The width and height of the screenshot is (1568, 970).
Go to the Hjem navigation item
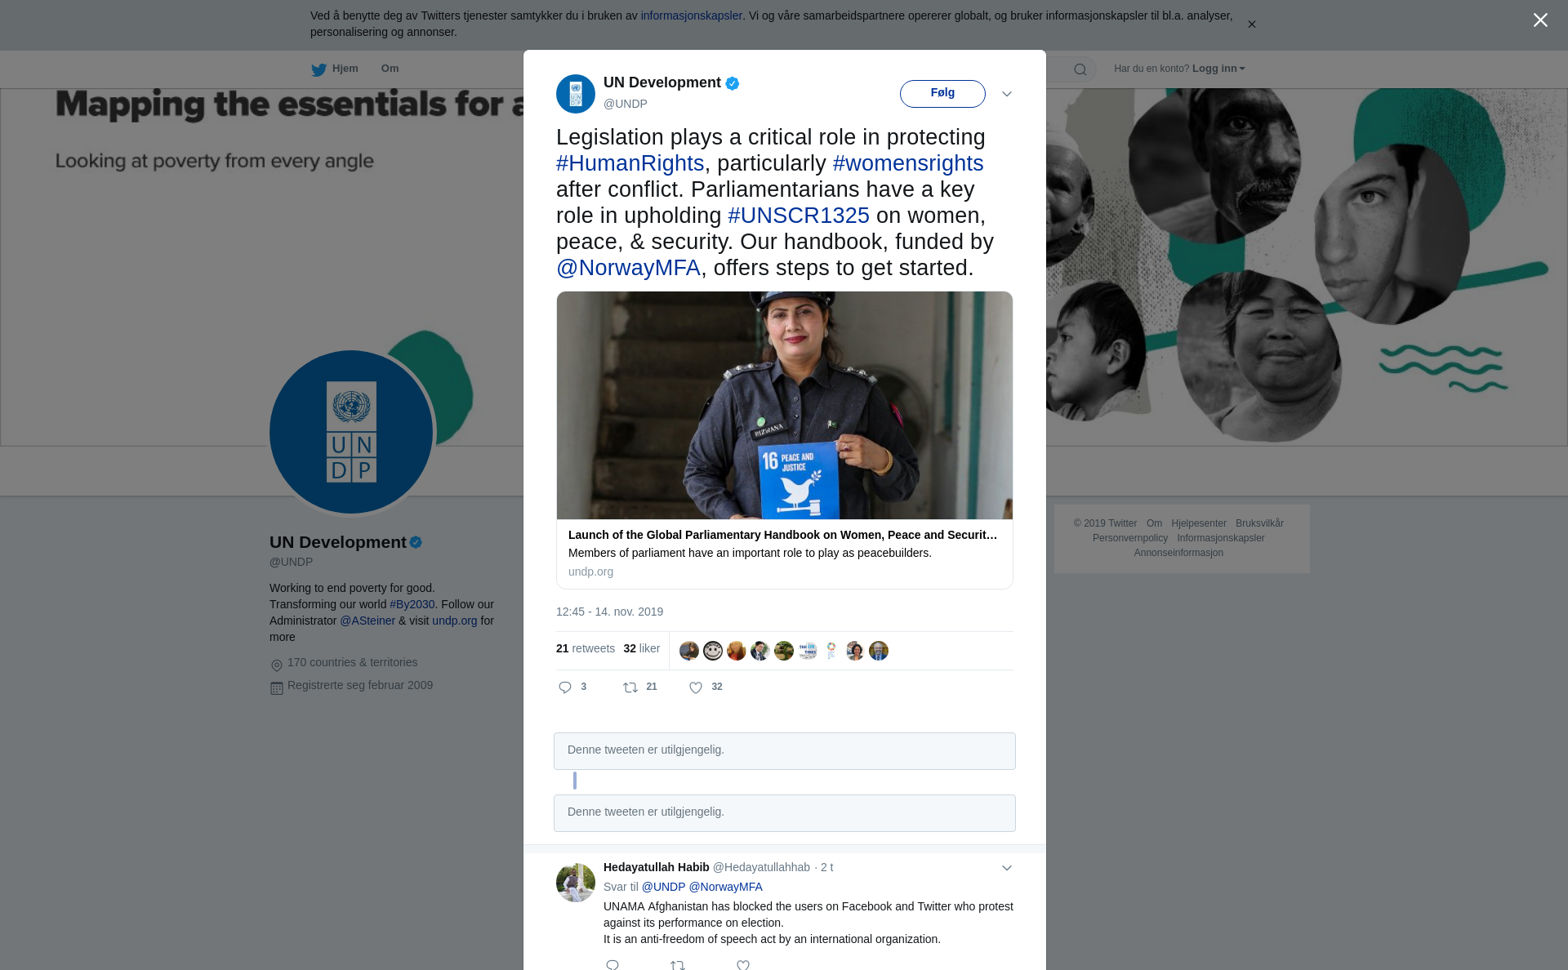tap(345, 69)
